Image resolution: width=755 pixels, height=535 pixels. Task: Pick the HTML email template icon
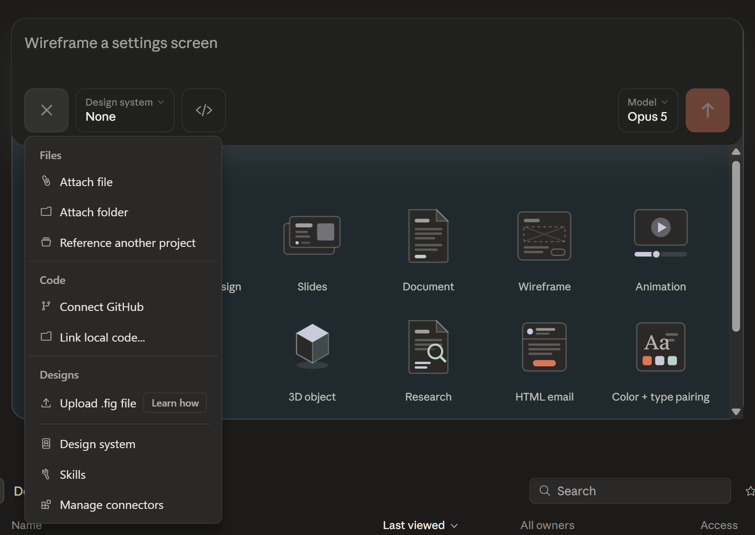pyautogui.click(x=544, y=346)
